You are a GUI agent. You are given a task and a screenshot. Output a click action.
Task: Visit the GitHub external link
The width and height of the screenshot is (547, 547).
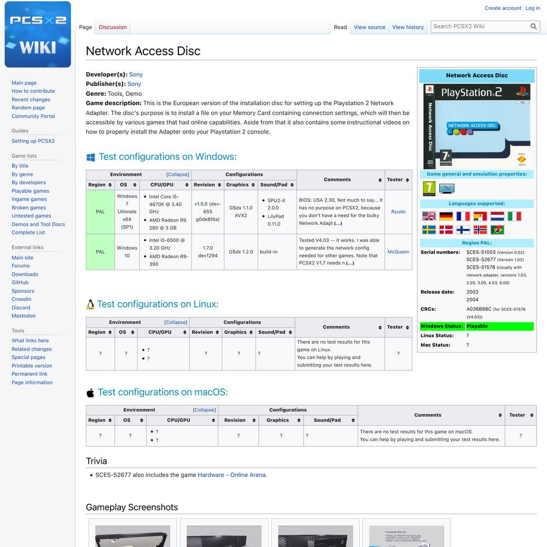pyautogui.click(x=20, y=283)
